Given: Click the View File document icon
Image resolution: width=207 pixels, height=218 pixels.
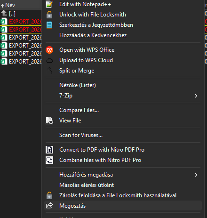Looking at the screenshot, I should tap(49, 121).
